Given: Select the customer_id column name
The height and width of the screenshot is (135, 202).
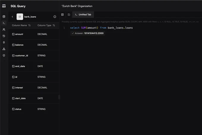Looking at the screenshot, I should point(21,55).
